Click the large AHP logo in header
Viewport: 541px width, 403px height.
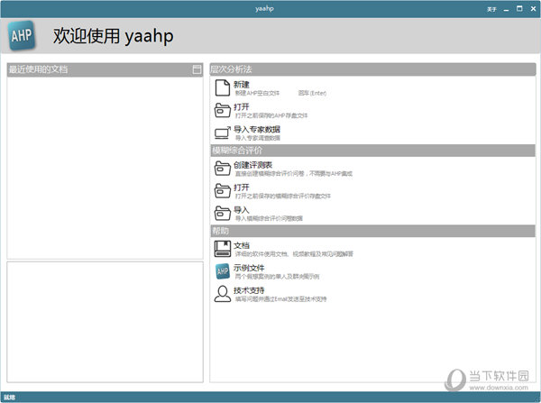click(22, 35)
